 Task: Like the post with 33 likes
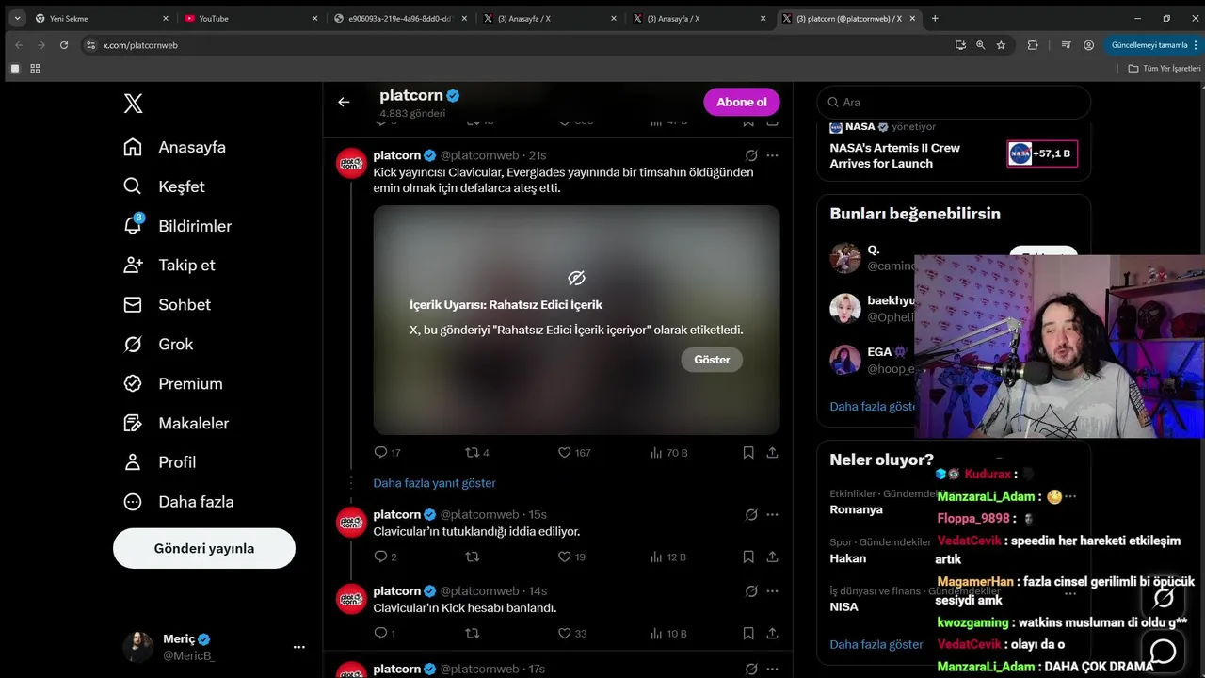click(x=572, y=634)
